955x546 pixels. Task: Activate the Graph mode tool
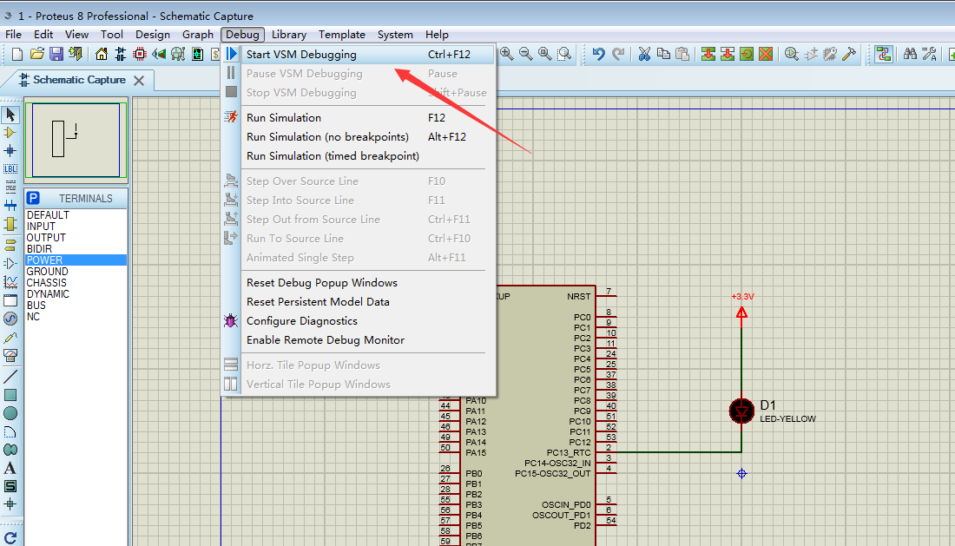coord(10,280)
